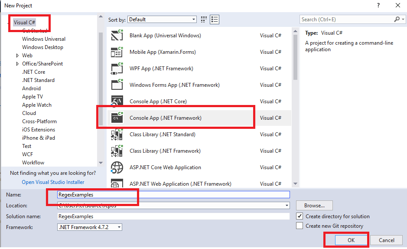Select the Test category

click(26, 146)
